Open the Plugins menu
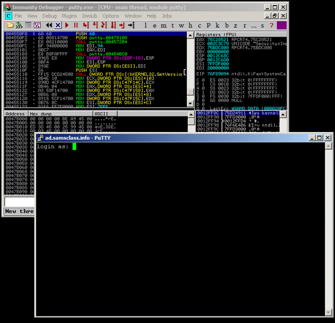 [x=69, y=16]
